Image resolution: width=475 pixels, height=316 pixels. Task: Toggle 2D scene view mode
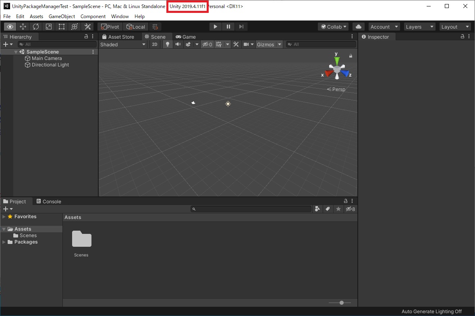[154, 45]
